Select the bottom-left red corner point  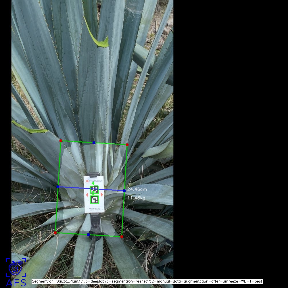click(55, 233)
